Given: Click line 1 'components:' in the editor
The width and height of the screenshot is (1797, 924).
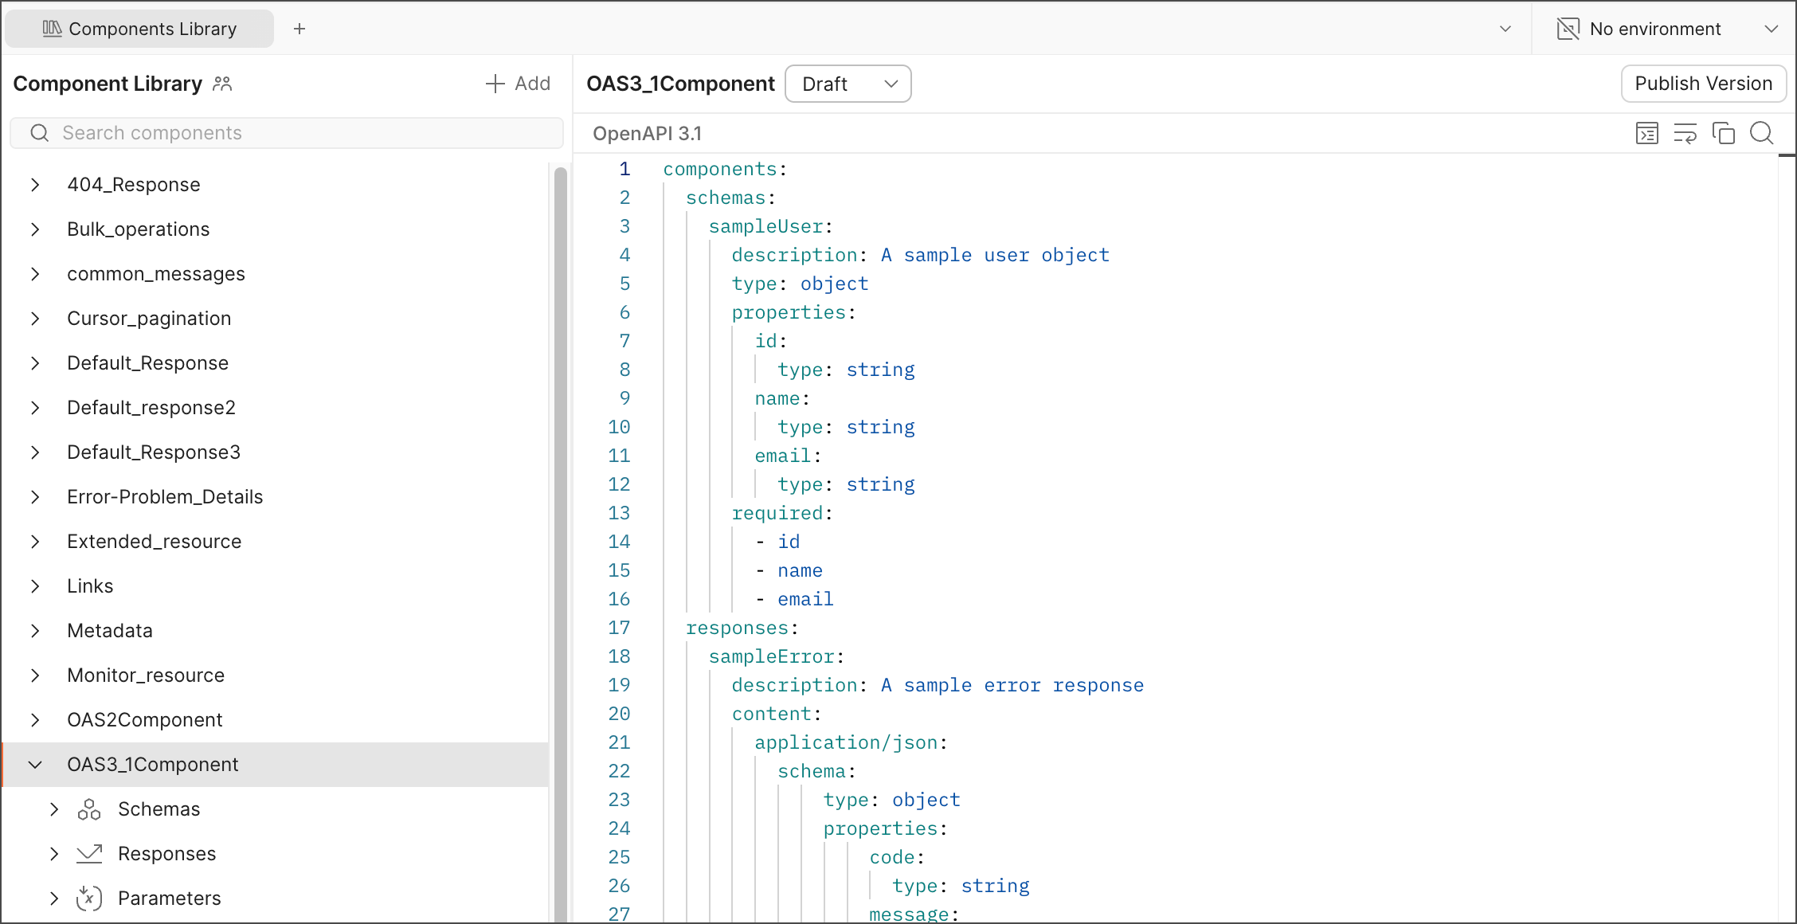Looking at the screenshot, I should (x=725, y=169).
